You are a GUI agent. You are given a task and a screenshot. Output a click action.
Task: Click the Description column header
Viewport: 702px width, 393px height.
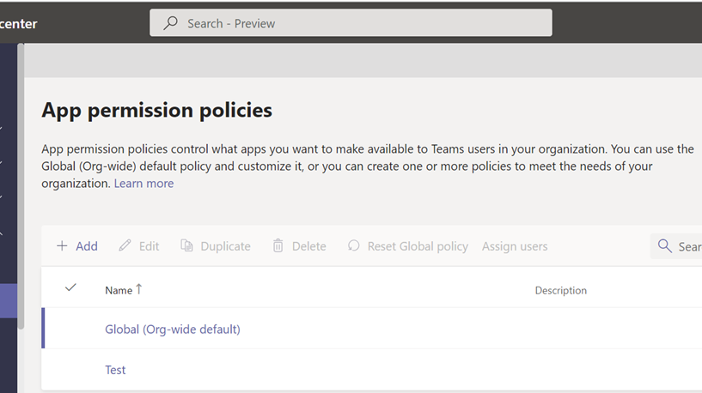pos(560,291)
